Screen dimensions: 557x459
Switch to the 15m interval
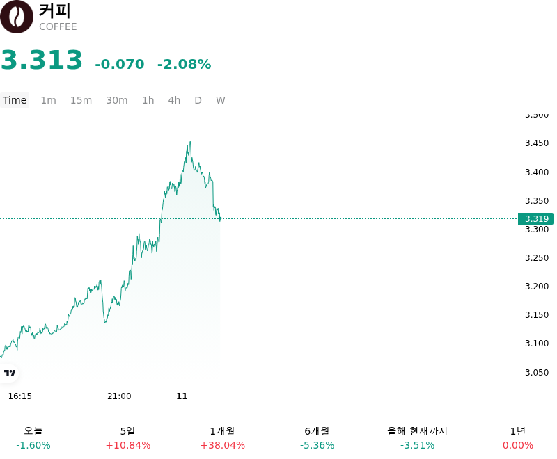click(x=81, y=100)
